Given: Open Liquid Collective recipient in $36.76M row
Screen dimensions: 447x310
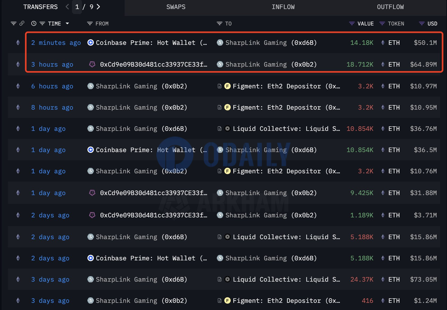Looking at the screenshot, I should (x=286, y=129).
